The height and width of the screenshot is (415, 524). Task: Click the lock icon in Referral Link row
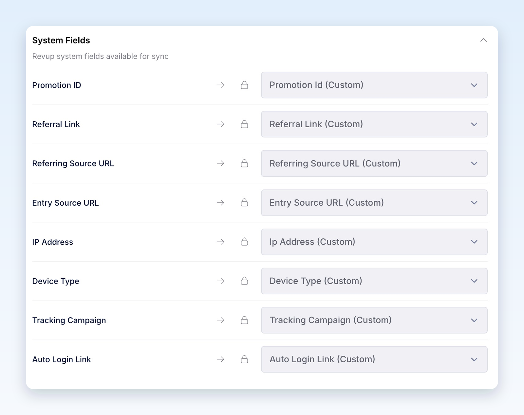(x=244, y=124)
